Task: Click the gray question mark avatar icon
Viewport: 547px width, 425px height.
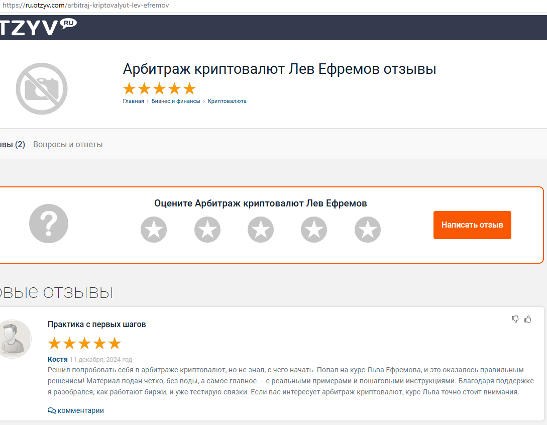Action: 49,224
